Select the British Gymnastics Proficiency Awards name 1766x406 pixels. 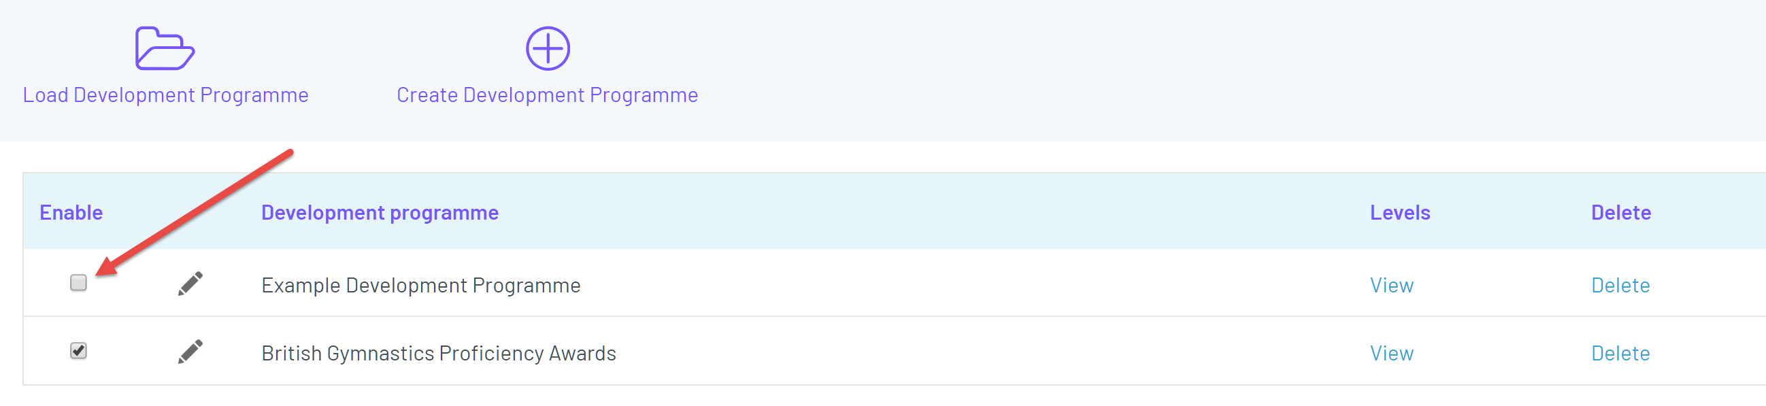coord(439,353)
